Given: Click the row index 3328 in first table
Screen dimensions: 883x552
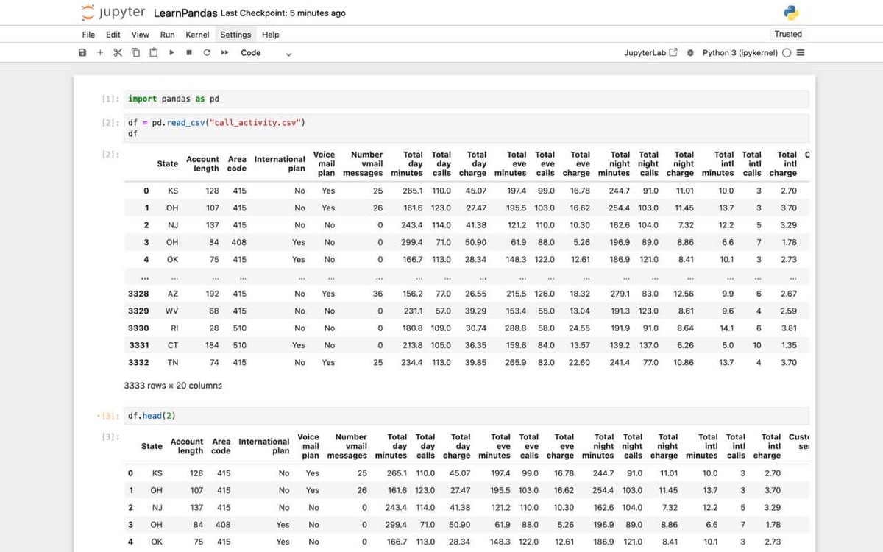Looking at the screenshot, I should point(138,294).
